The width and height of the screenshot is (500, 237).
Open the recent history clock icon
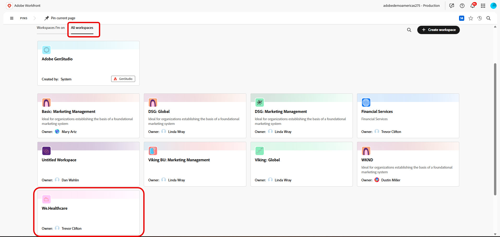480,18
